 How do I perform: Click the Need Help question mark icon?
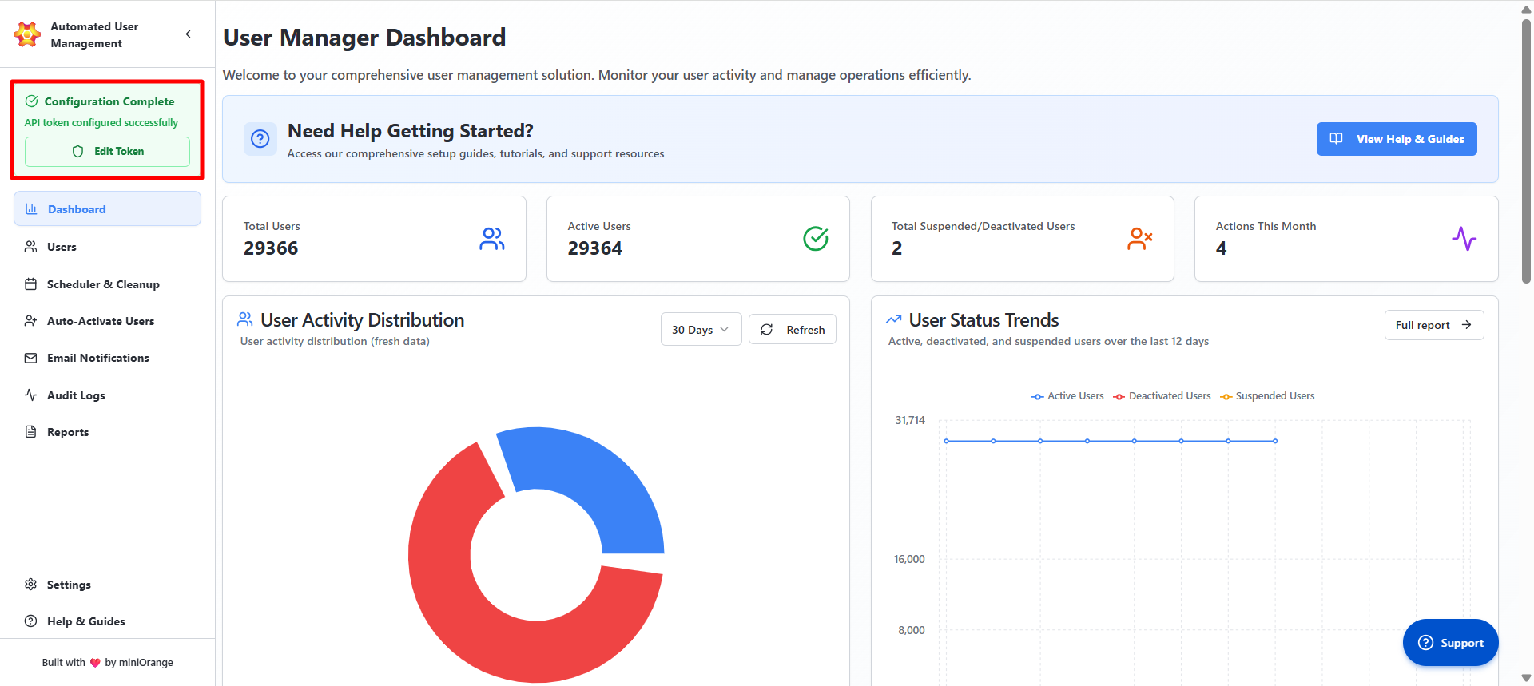[x=260, y=139]
